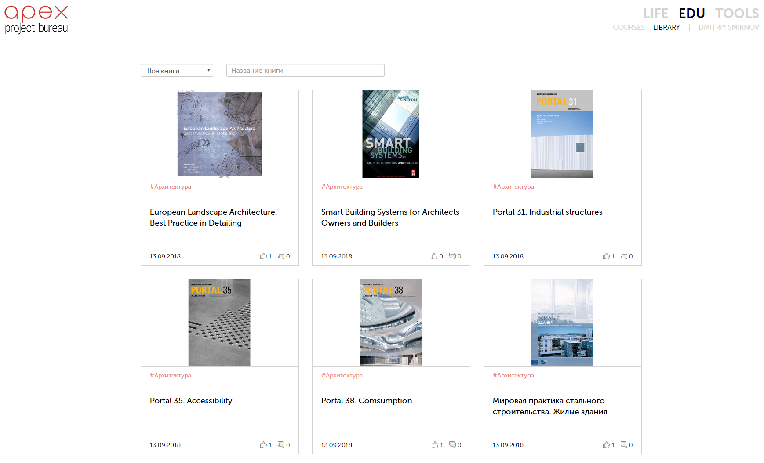
Task: Expand the Все книги filter dropdown
Action: tap(177, 71)
